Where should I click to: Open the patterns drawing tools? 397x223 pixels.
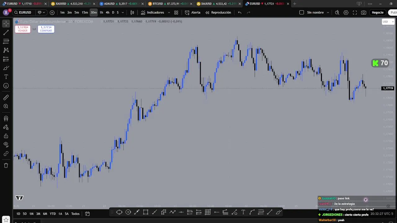point(6,50)
